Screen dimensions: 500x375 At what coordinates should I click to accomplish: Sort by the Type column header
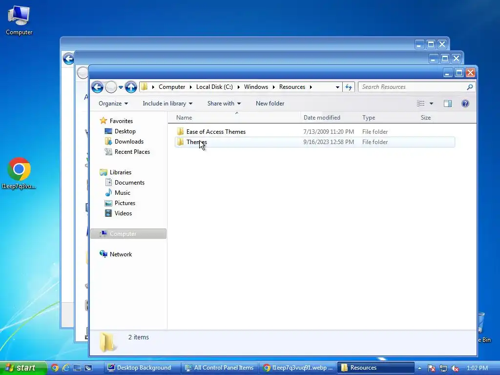coord(388,117)
